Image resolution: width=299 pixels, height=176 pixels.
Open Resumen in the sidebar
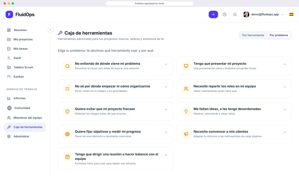point(25,30)
